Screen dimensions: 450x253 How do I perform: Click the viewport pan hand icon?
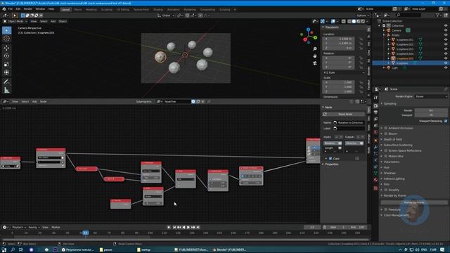tap(315, 56)
